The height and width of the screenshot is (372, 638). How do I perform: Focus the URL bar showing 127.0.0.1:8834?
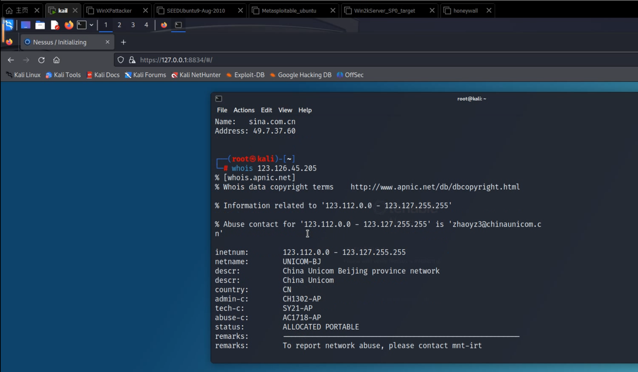tap(376, 60)
